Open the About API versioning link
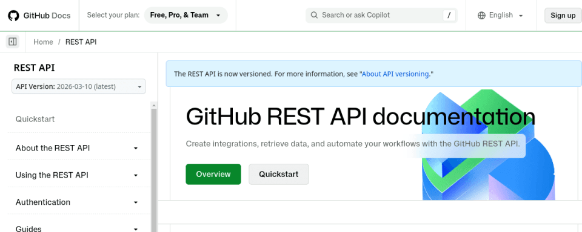 pos(395,74)
